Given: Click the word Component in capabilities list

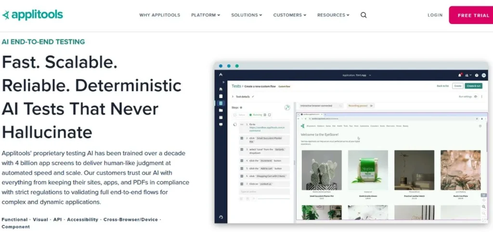Looking at the screenshot, I should (16, 227).
